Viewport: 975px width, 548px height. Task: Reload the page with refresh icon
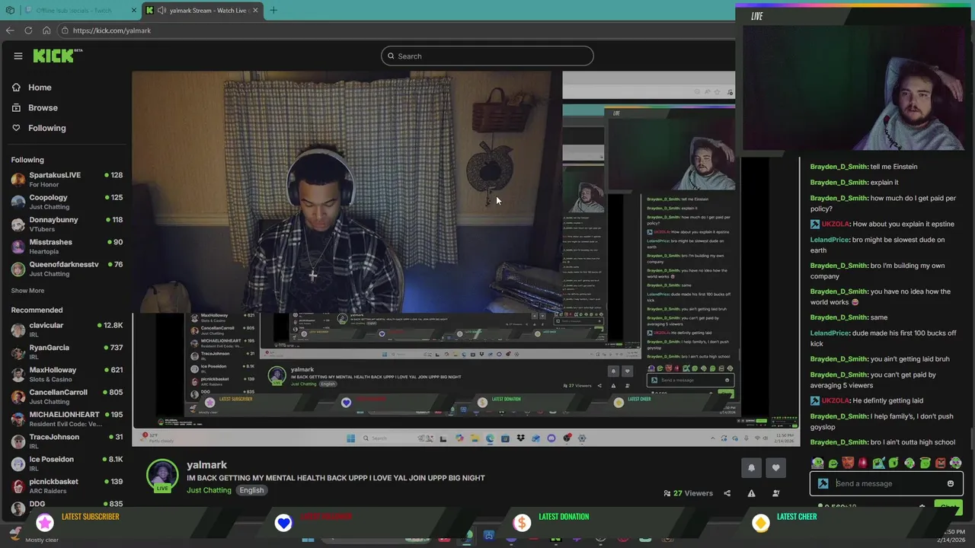pyautogui.click(x=28, y=30)
